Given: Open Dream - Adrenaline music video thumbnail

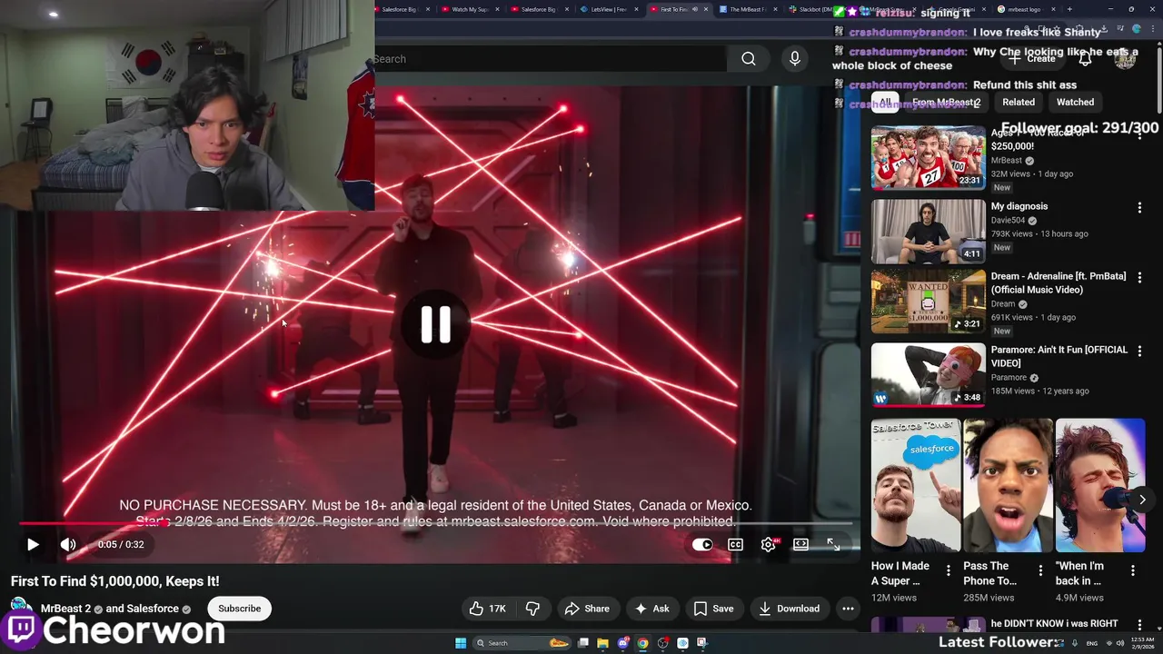Looking at the screenshot, I should [x=928, y=302].
